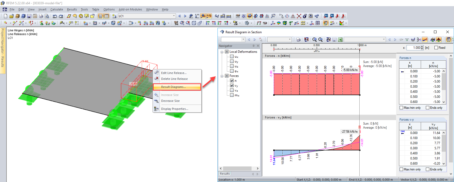Image resolution: width=454 pixels, height=182 pixels.
Task: Print from the main toolbar printer icon
Action: 41,16
